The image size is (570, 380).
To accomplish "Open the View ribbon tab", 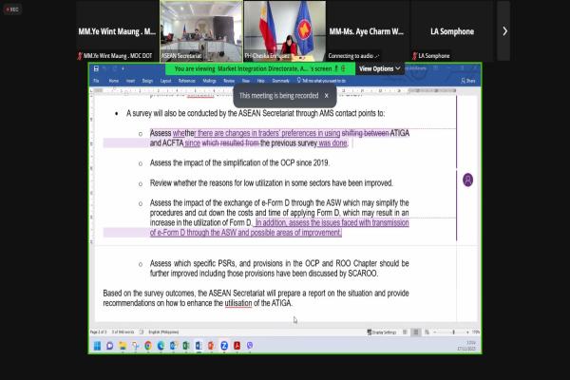I will [x=246, y=81].
